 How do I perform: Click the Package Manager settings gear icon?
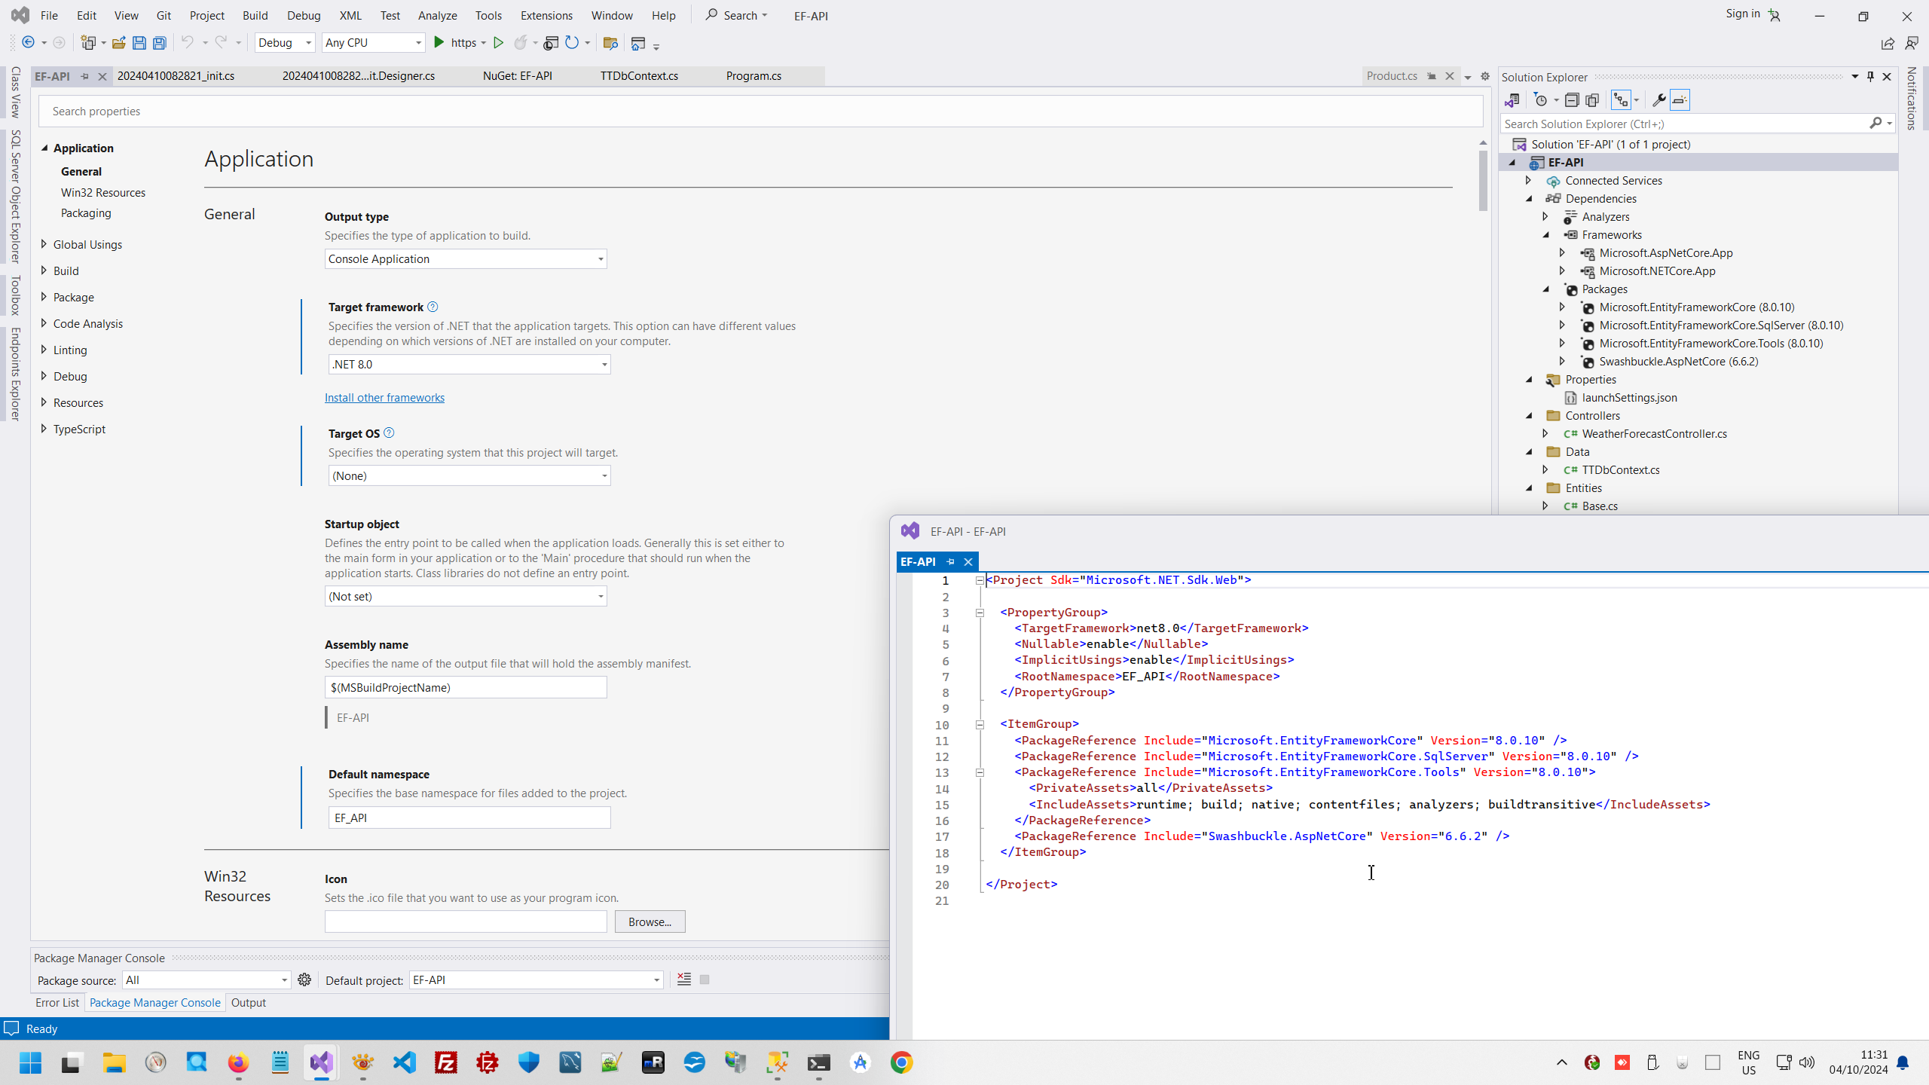304,980
